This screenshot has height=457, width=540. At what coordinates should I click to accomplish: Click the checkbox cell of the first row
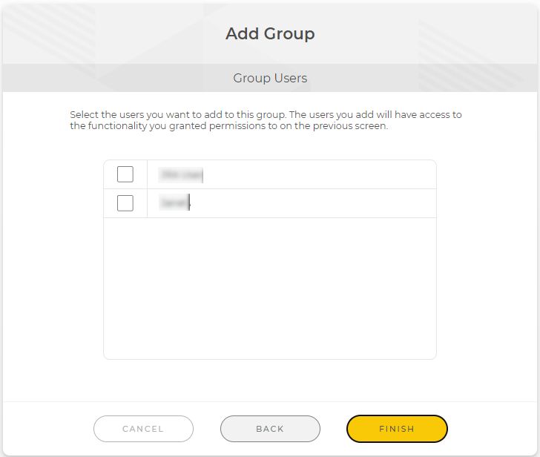(x=125, y=174)
